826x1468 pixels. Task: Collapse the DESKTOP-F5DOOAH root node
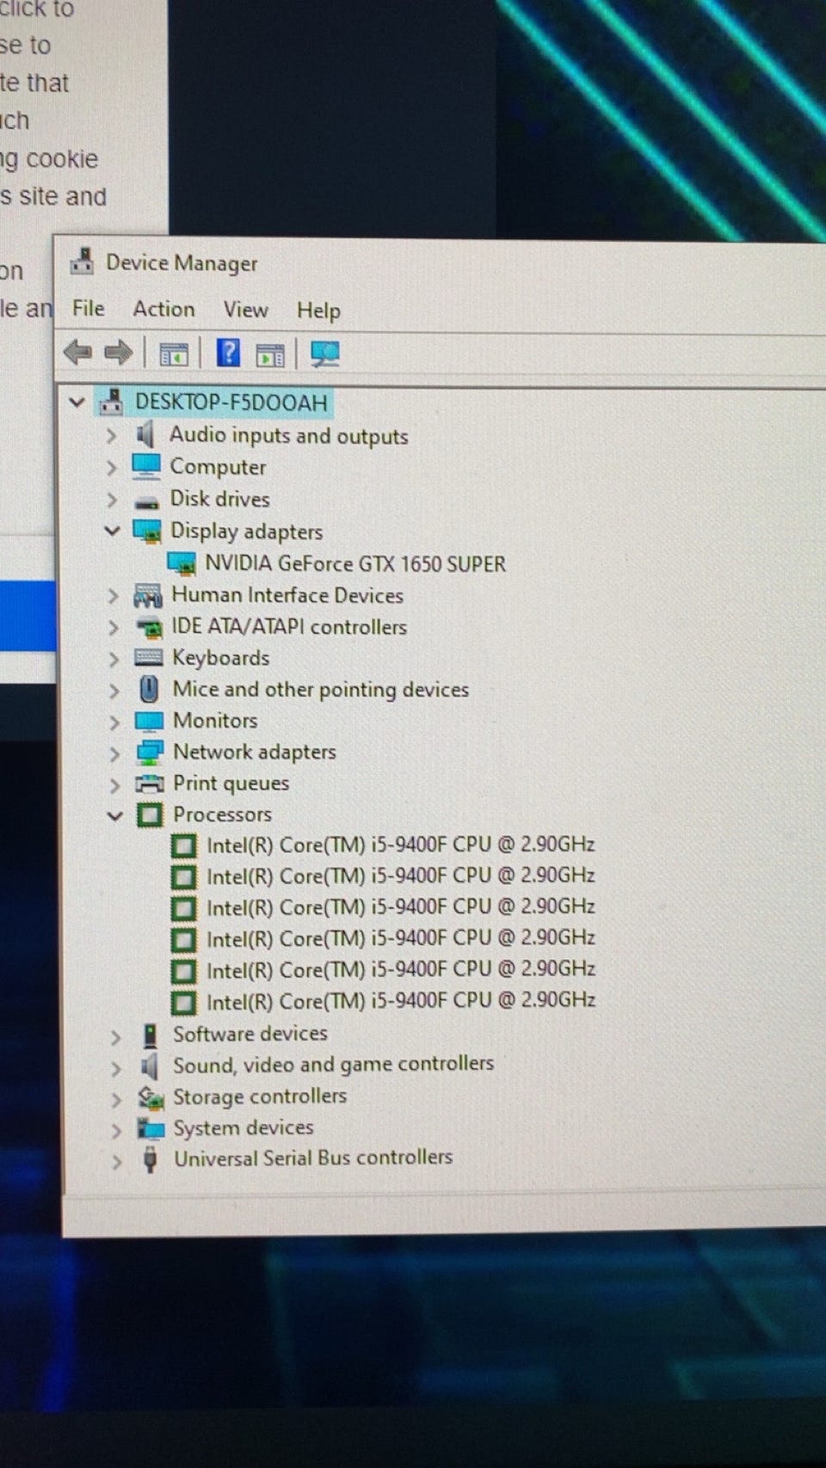[77, 402]
